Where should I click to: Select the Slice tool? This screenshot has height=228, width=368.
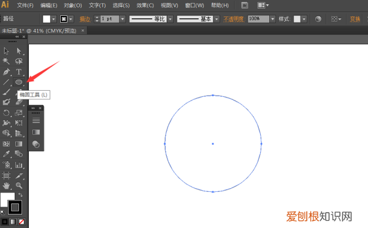[x=19, y=175]
